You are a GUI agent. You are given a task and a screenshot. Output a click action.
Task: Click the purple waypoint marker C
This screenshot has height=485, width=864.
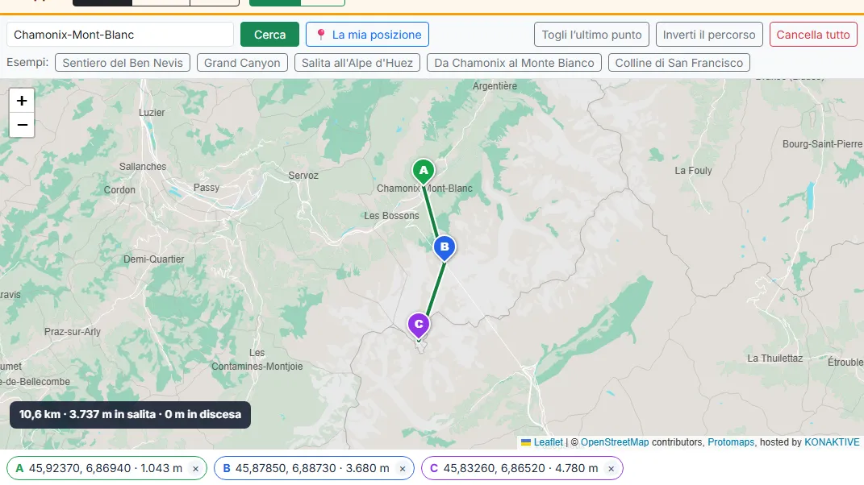(x=419, y=325)
